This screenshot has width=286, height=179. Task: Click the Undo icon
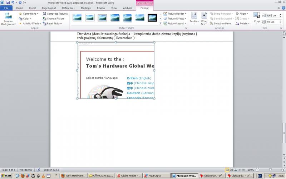pos(13,3)
